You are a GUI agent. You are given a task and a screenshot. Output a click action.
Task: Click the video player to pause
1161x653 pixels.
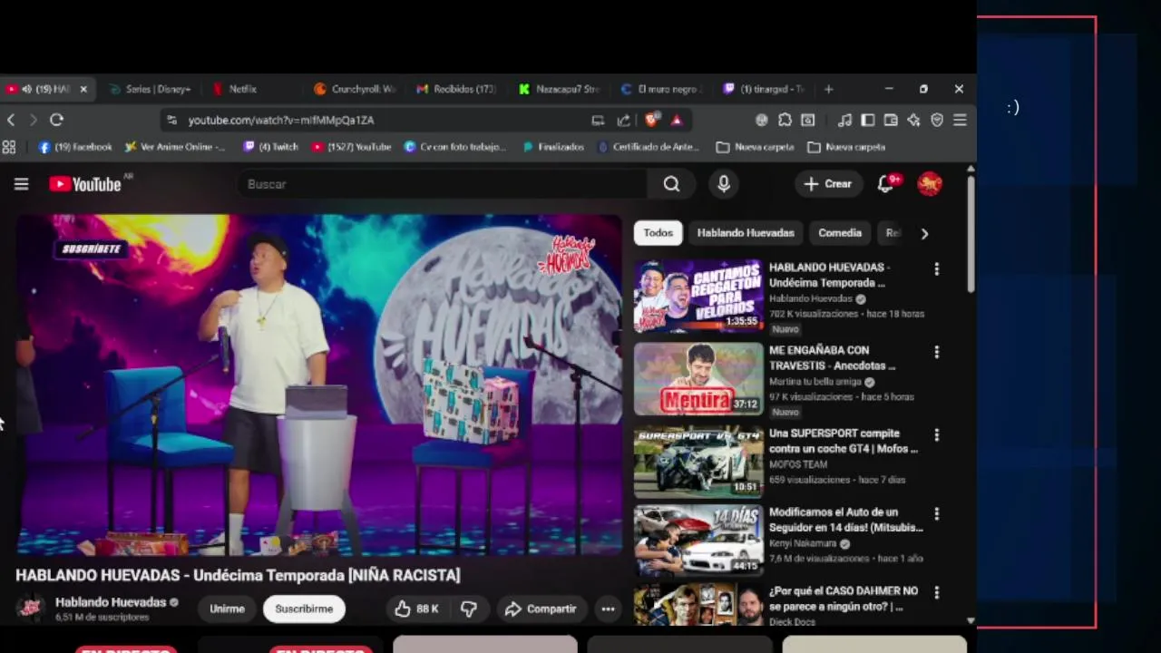coord(318,385)
